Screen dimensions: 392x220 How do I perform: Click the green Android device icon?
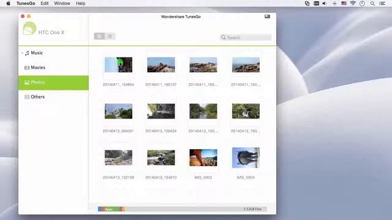coord(29,29)
